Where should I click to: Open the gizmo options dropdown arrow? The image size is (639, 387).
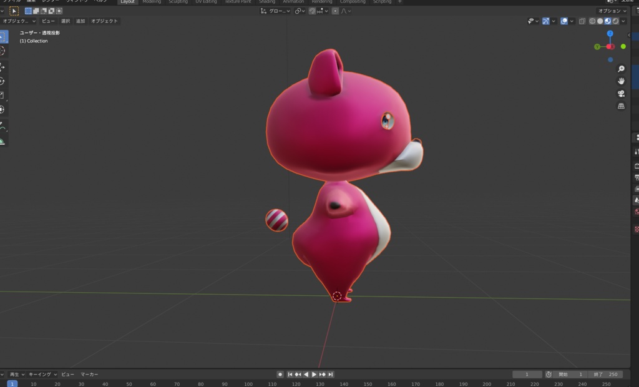(x=554, y=21)
